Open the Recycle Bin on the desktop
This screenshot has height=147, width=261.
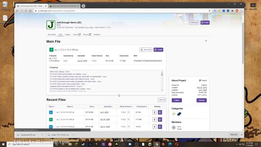point(5,5)
